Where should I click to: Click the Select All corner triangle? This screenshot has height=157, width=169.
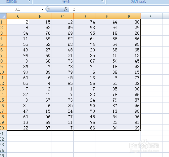[3, 16]
